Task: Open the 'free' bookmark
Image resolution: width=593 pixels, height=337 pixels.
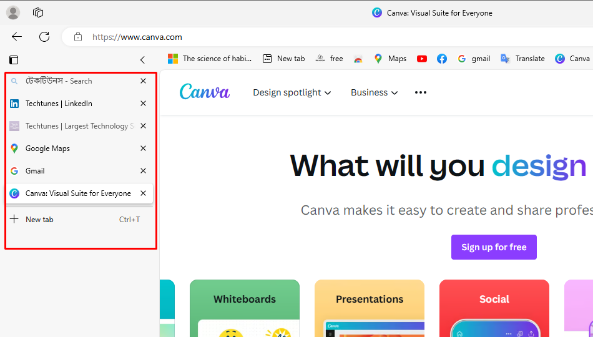Action: tap(330, 59)
